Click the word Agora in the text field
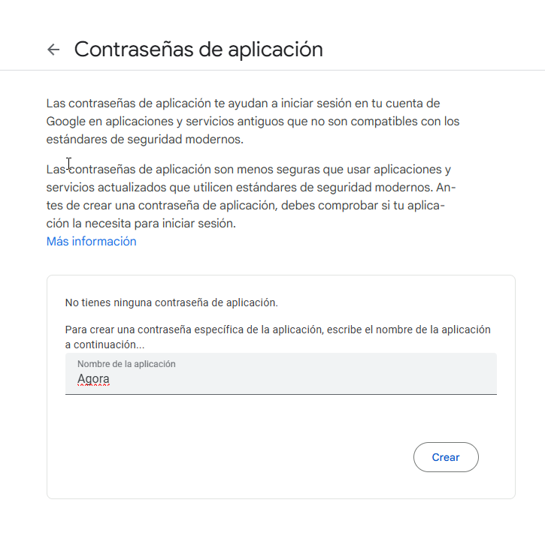545x557 pixels. click(x=93, y=379)
